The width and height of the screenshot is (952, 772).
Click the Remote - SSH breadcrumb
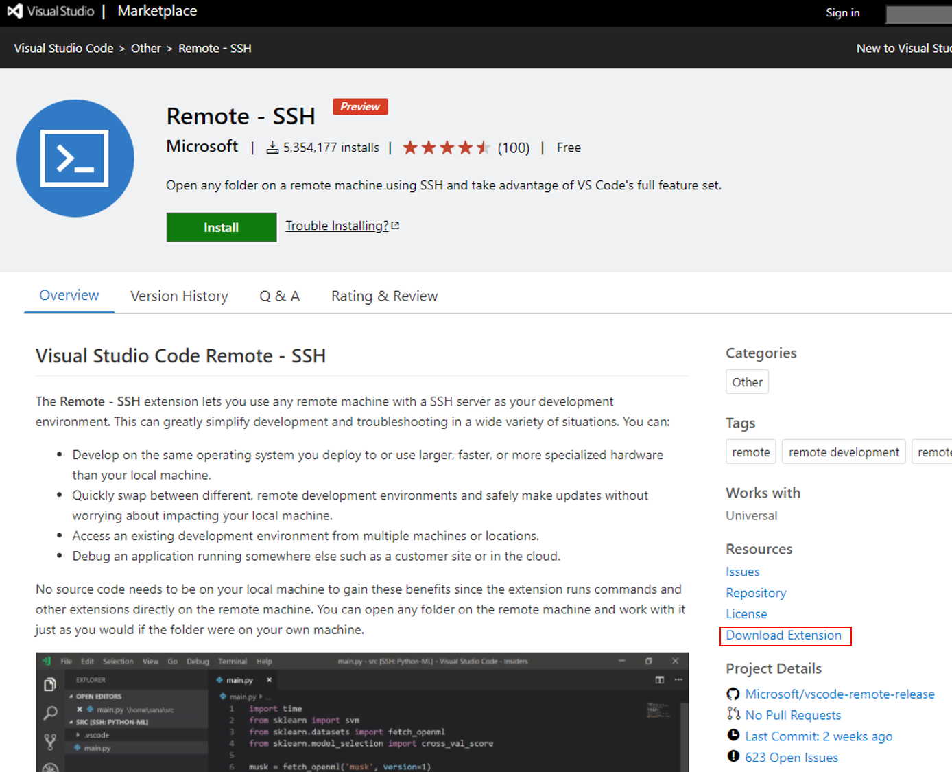tap(215, 48)
